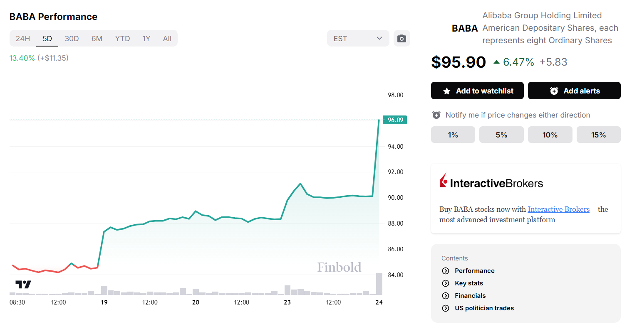Open the Interactive Brokers hyperlink
Image resolution: width=627 pixels, height=324 pixels.
[x=559, y=209]
